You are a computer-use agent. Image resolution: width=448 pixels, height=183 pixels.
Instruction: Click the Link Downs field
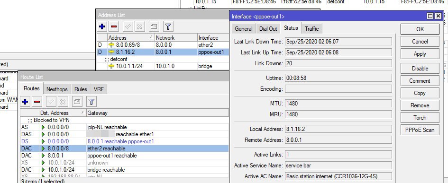[x=338, y=63]
